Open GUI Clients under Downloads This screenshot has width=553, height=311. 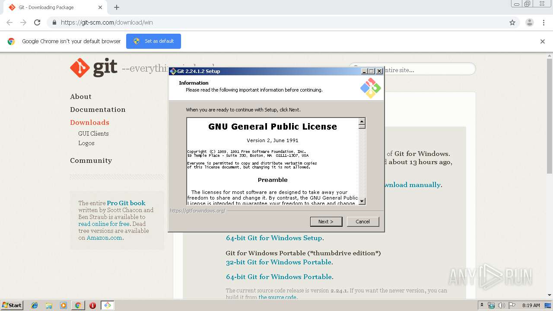[93, 133]
